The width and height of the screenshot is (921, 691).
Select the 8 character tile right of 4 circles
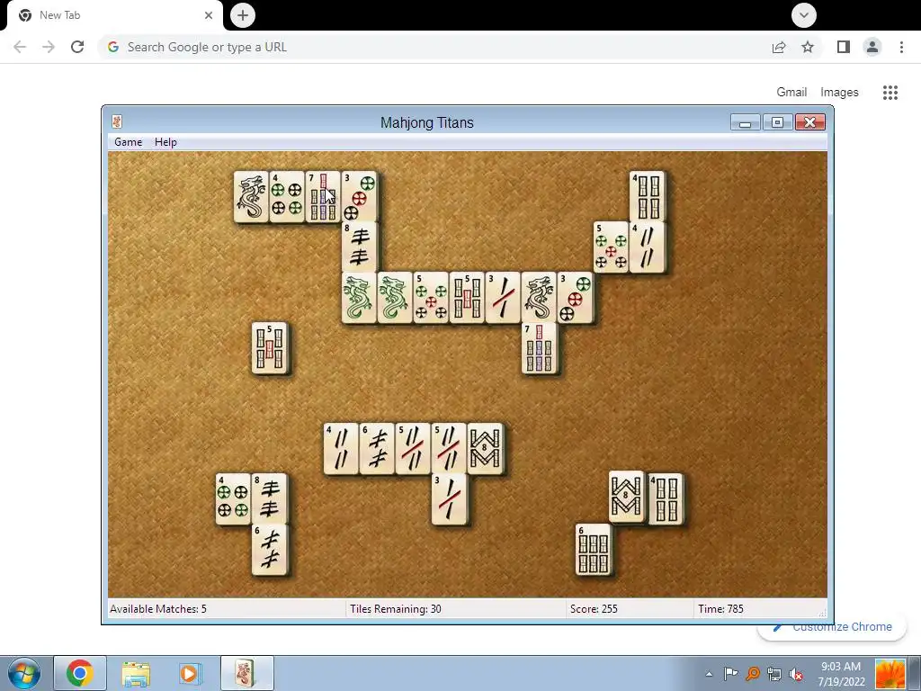(269, 498)
